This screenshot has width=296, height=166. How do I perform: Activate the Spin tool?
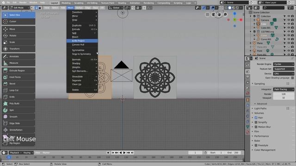coord(18,110)
